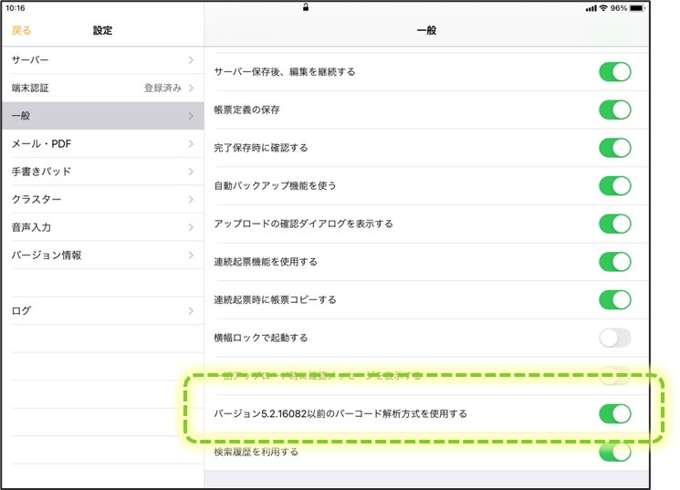This screenshot has width=680, height=490.
Task: Click chevron on 音声入力 row
Action: 191,227
